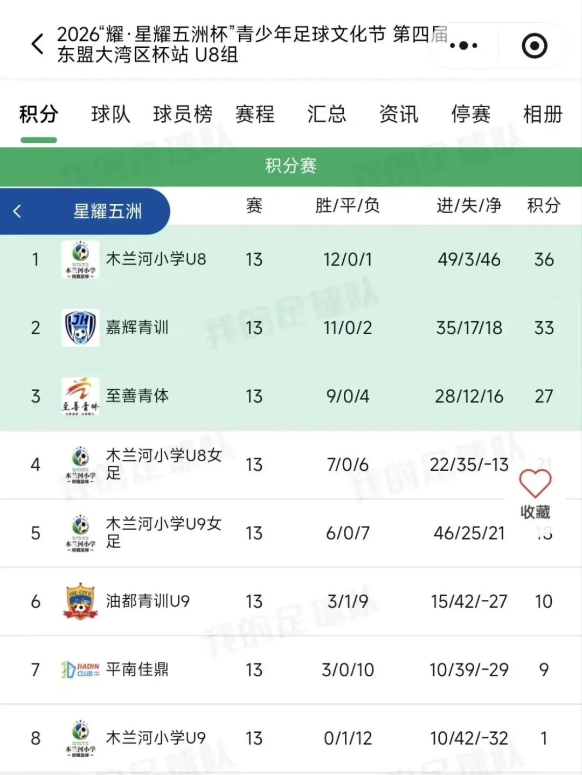Image resolution: width=582 pixels, height=775 pixels.
Task: Sort by the 积分 column header
Action: pos(544,205)
